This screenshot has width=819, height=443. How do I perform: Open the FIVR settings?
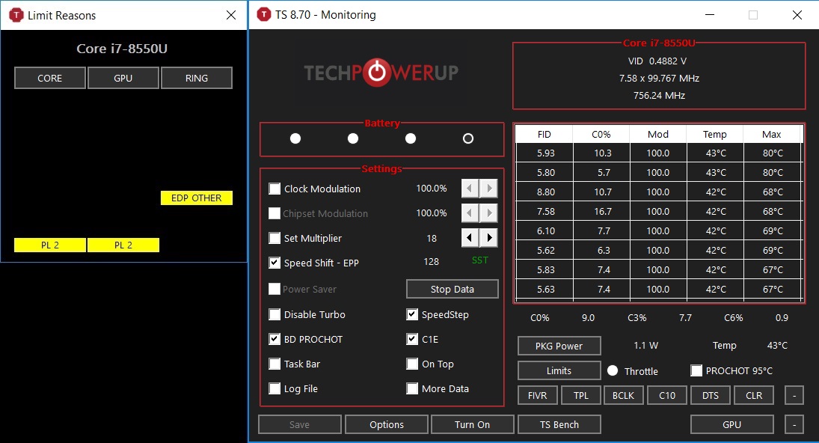(x=538, y=395)
